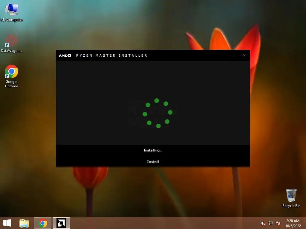Click the muted volume tray icon
Viewport: 306px width, 229px height.
[263, 223]
